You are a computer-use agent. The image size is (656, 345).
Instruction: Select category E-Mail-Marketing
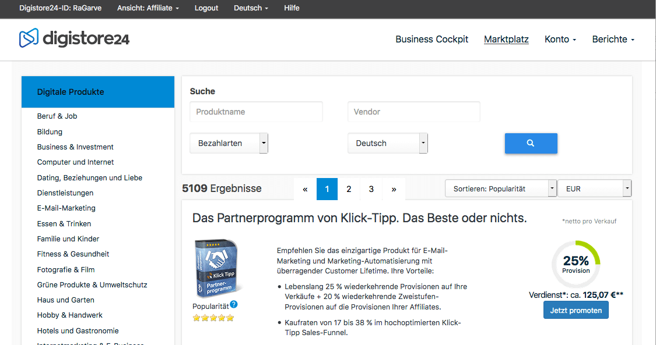tap(66, 208)
